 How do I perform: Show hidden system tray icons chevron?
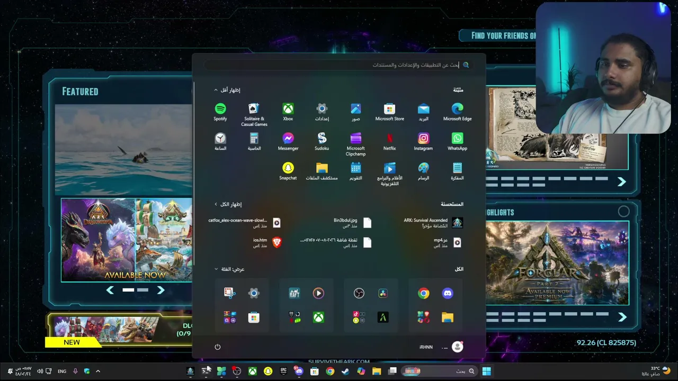tap(97, 371)
